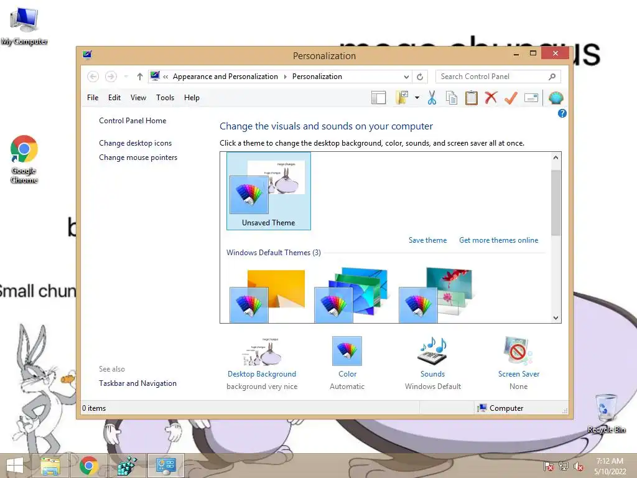Select the Unsaved Theme thumbnail
Screen dimensions: 637x478
point(269,191)
